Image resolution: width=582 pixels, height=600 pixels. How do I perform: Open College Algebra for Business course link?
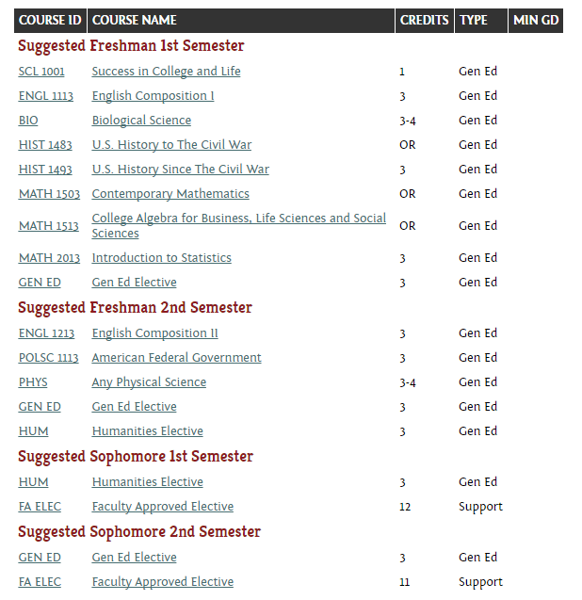238,219
